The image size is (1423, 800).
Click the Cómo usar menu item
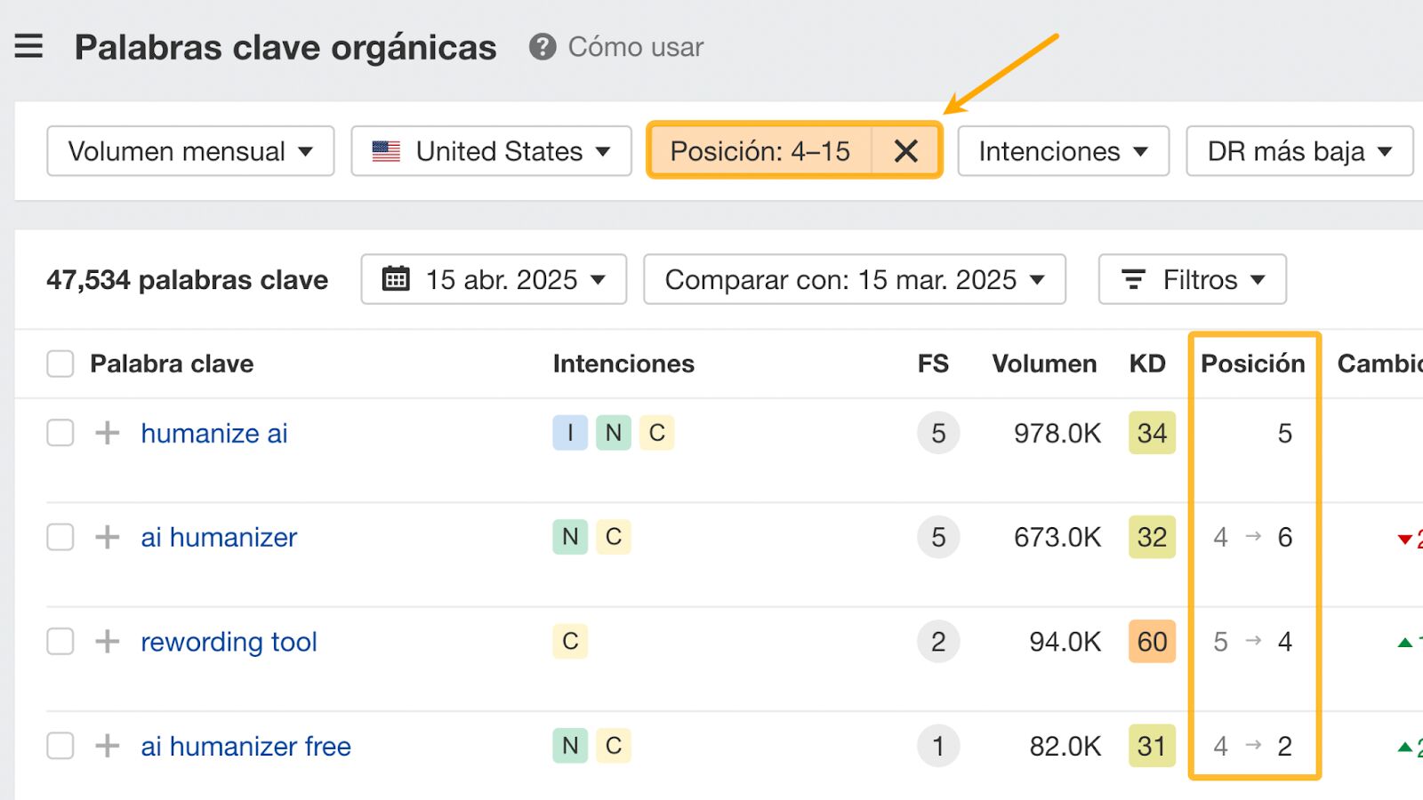pyautogui.click(x=635, y=48)
